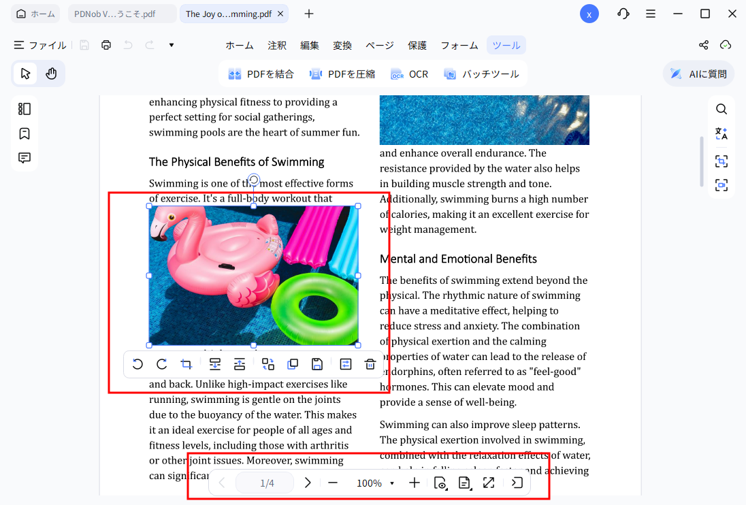Toggle full screen view mode
Viewport: 746px width, 505px height.
[489, 483]
